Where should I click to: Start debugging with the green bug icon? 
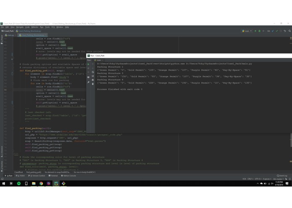[x=259, y=31]
